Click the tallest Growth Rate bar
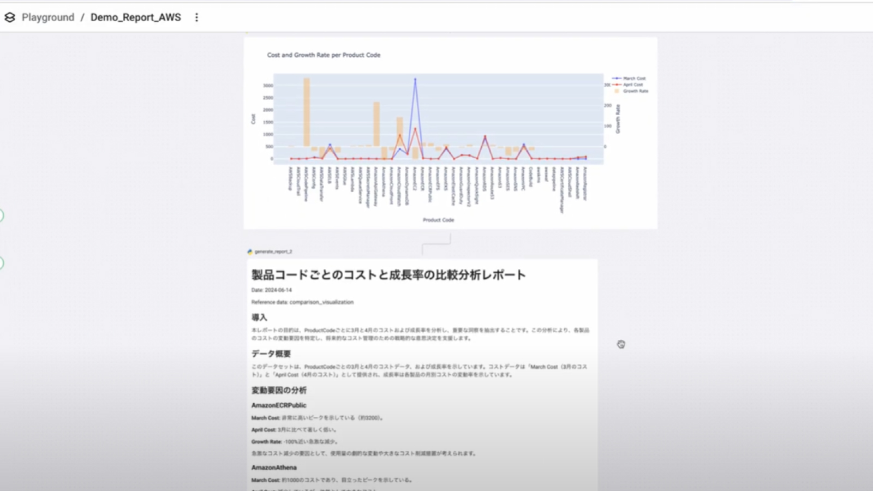The height and width of the screenshot is (491, 873). (x=307, y=112)
